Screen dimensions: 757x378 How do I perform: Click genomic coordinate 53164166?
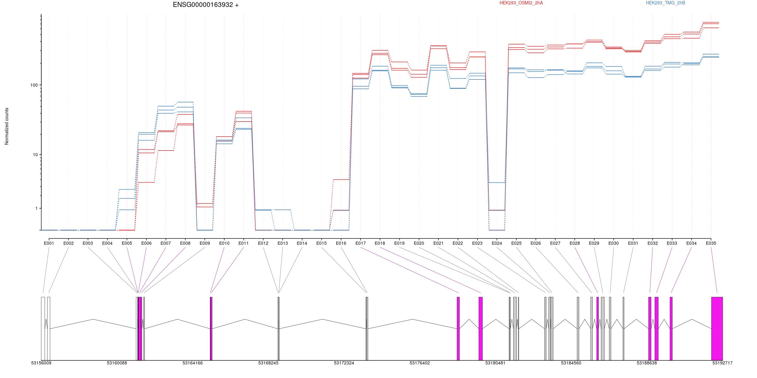tap(193, 363)
